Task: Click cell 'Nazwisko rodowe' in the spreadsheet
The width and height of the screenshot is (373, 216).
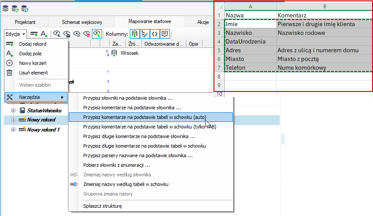Action: tap(325, 33)
